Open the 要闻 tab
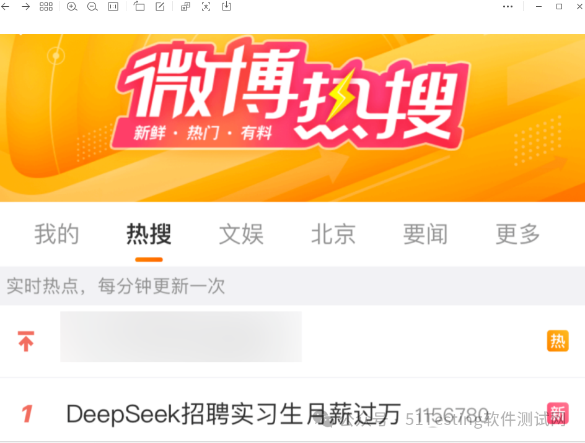Screen dimensions: 585x443 tap(425, 234)
